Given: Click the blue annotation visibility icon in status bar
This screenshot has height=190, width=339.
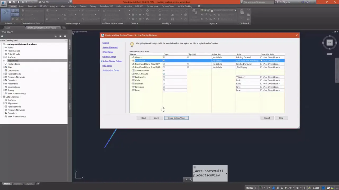Looking at the screenshot, I should click(x=274, y=188).
